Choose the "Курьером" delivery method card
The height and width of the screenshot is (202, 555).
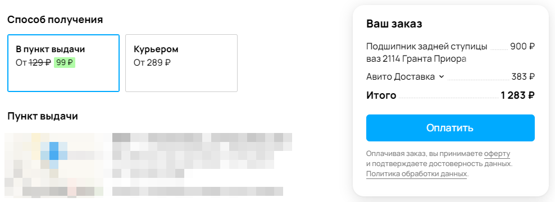[181, 63]
